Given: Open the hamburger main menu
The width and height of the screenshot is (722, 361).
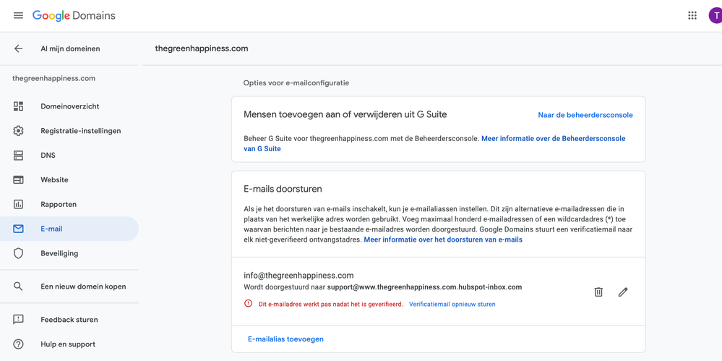Looking at the screenshot, I should 18,16.
